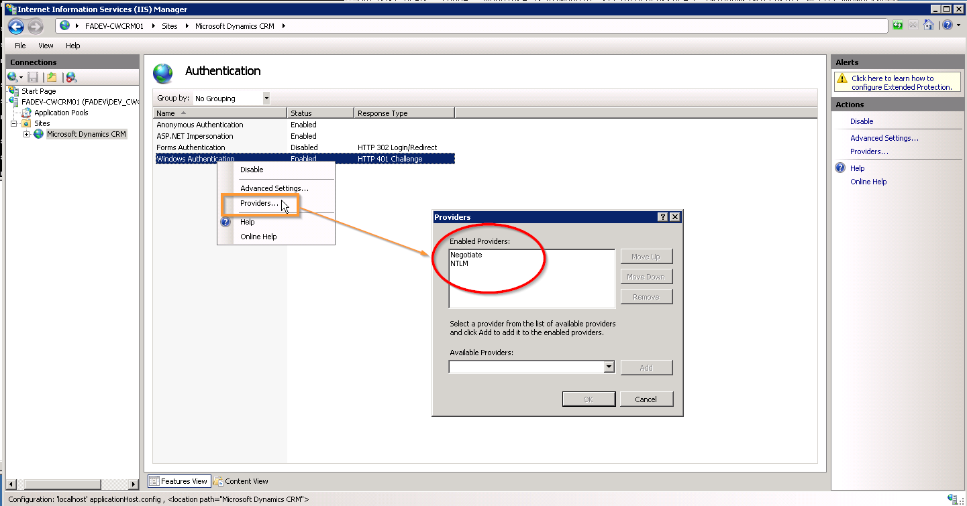Screen dimensions: 967x506
Task: Open the Help menu in menu bar
Action: 73,46
